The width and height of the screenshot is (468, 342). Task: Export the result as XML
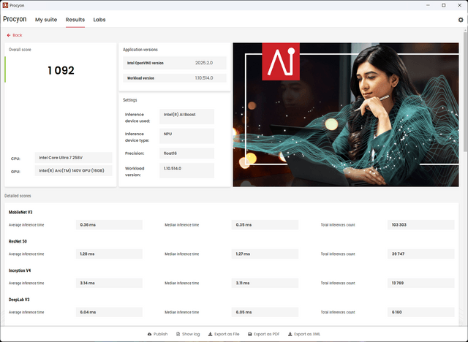click(304, 334)
